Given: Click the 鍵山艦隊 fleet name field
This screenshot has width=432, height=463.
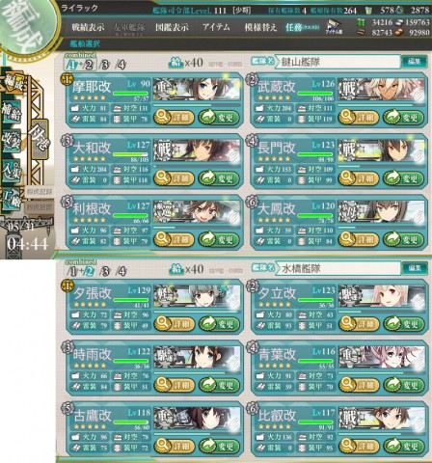Looking at the screenshot, I should click(339, 62).
